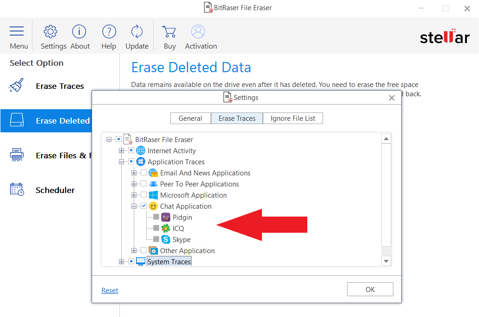Image resolution: width=479 pixels, height=317 pixels.
Task: Toggle the Skype checkbox
Action: click(x=156, y=239)
